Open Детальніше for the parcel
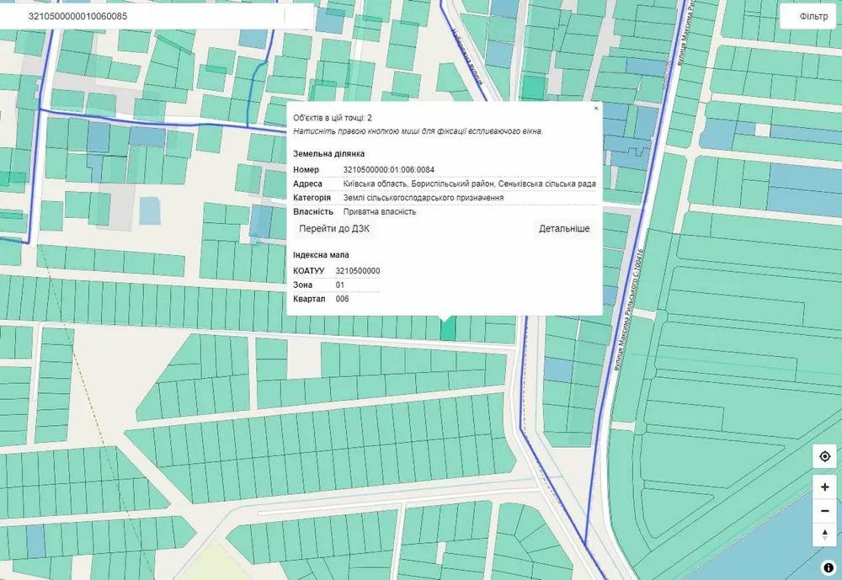This screenshot has height=580, width=842. point(564,229)
